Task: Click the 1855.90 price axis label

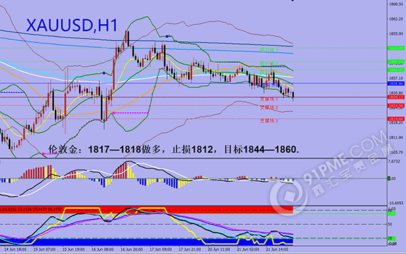Action: tap(396, 34)
